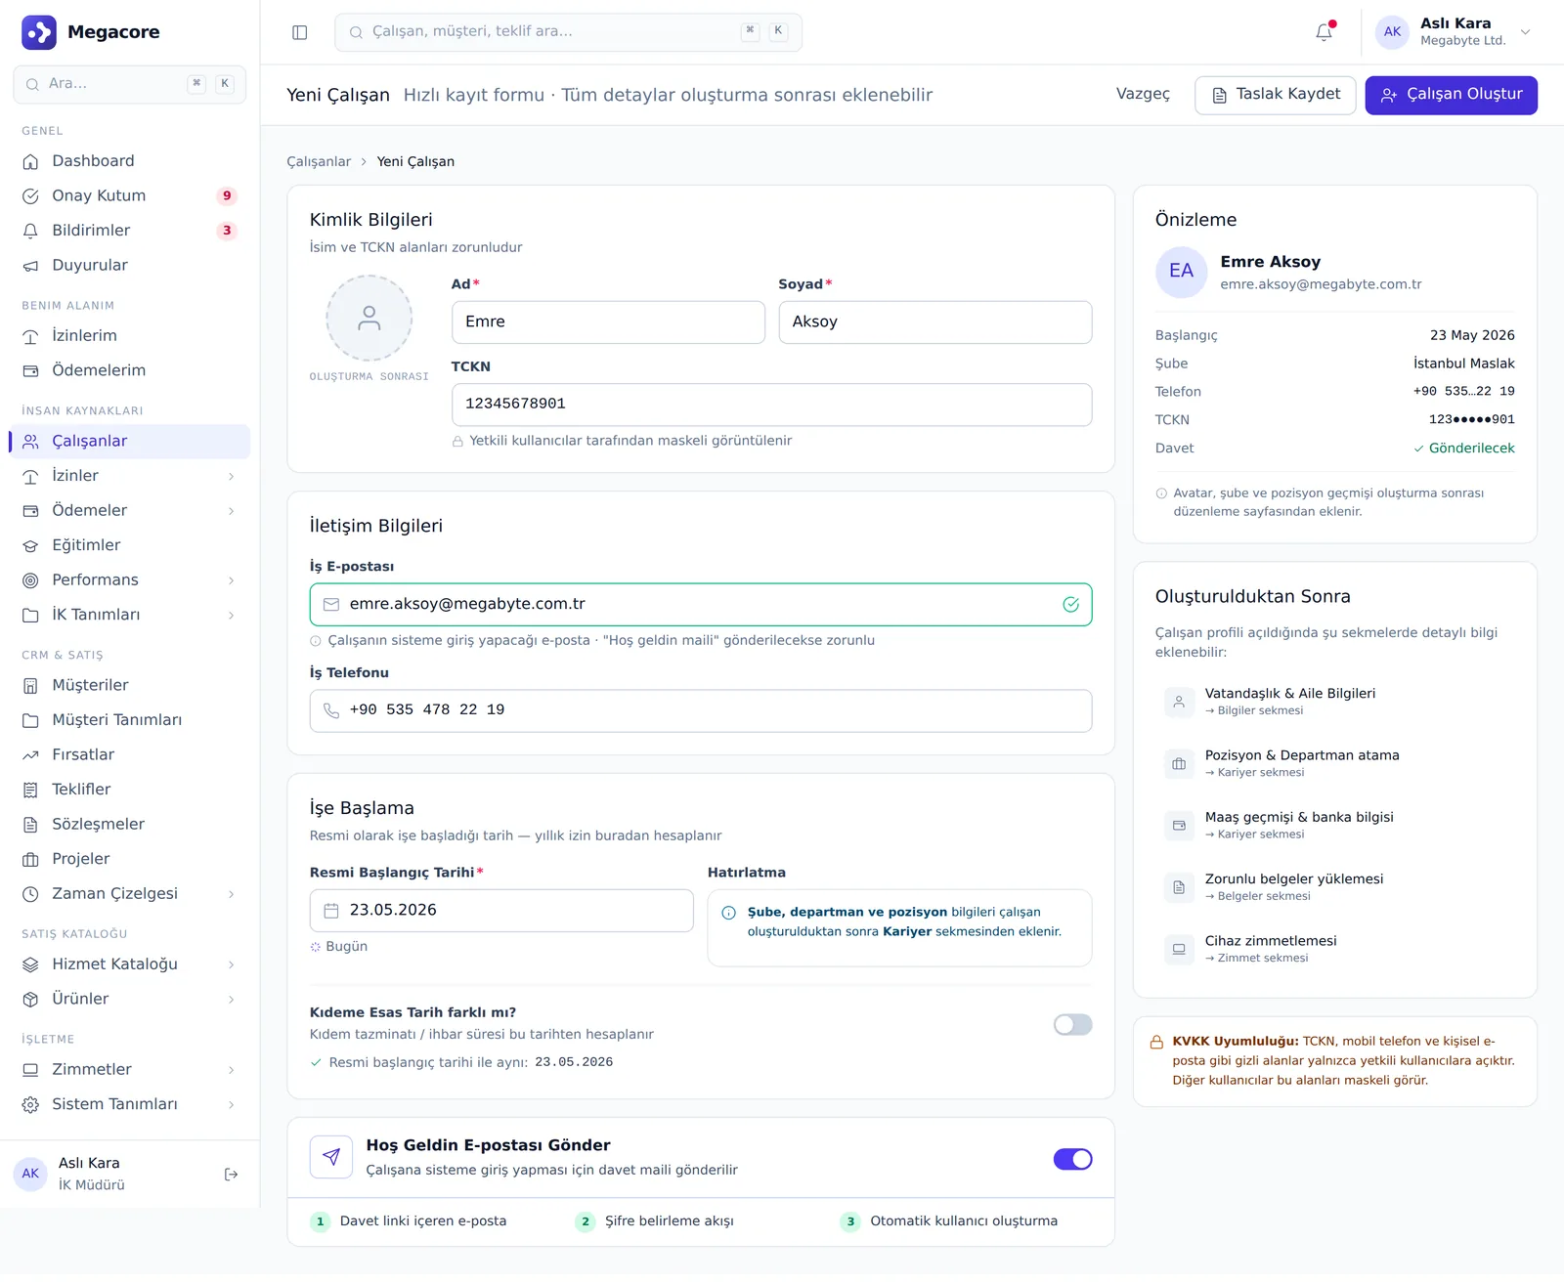Click the Maaş geçmişi & banka bilgisi icon
The height and width of the screenshot is (1284, 1564).
tap(1179, 826)
